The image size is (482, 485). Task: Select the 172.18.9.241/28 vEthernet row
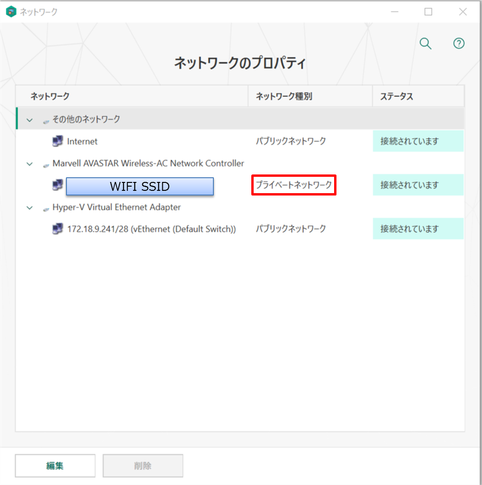coord(240,229)
